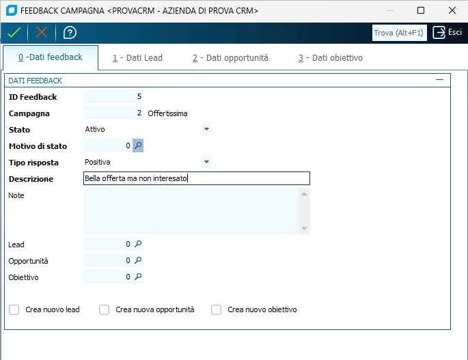Click the Opportunità number field
The image size is (468, 360).
[108, 260]
